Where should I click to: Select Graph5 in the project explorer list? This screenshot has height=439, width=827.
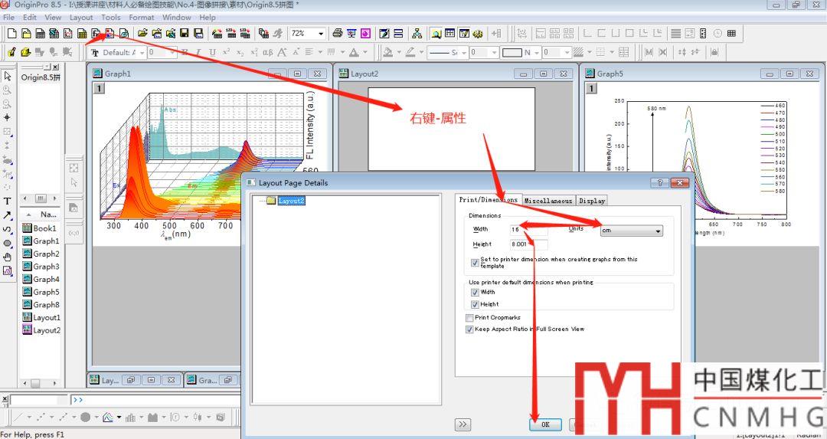(45, 292)
